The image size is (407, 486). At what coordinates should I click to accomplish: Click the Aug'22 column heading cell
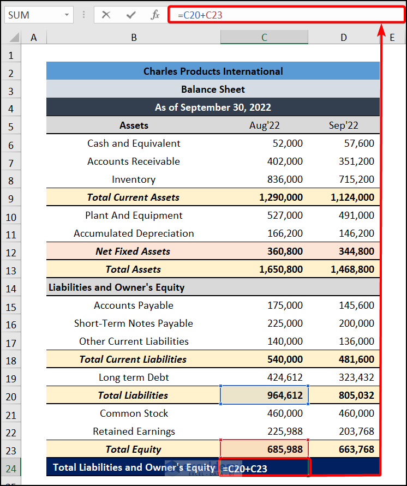tap(264, 125)
